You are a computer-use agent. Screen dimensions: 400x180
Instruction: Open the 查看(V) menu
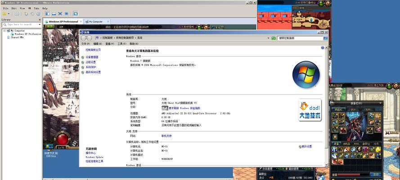110,44
